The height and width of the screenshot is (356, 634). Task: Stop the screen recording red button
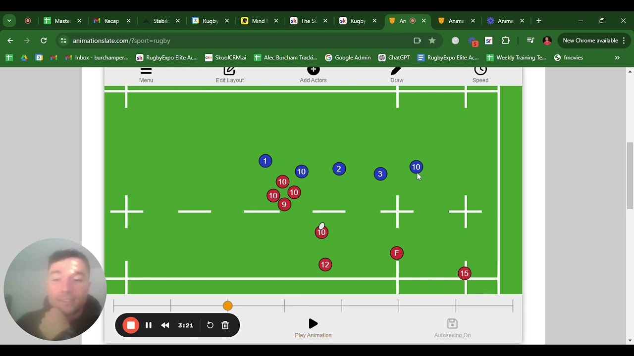coord(131,325)
